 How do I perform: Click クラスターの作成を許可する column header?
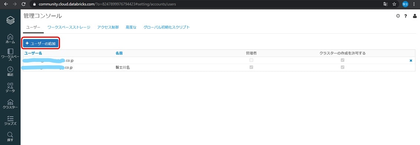(x=343, y=53)
